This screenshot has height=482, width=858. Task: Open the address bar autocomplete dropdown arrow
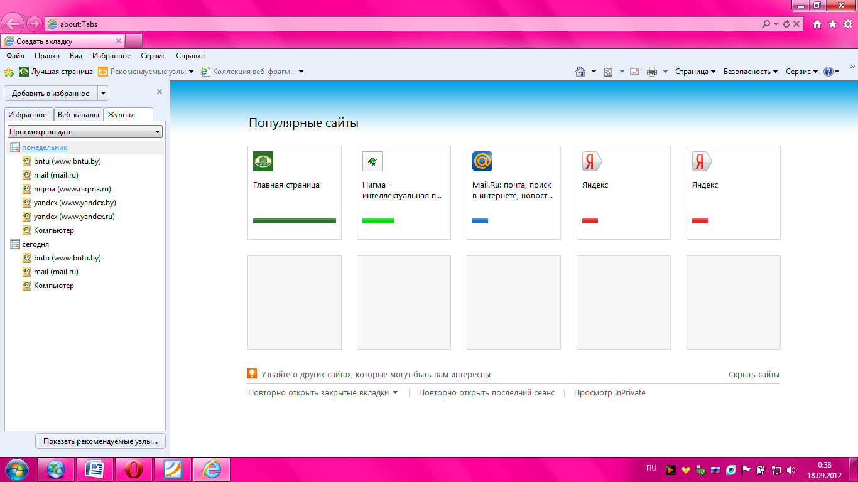776,24
